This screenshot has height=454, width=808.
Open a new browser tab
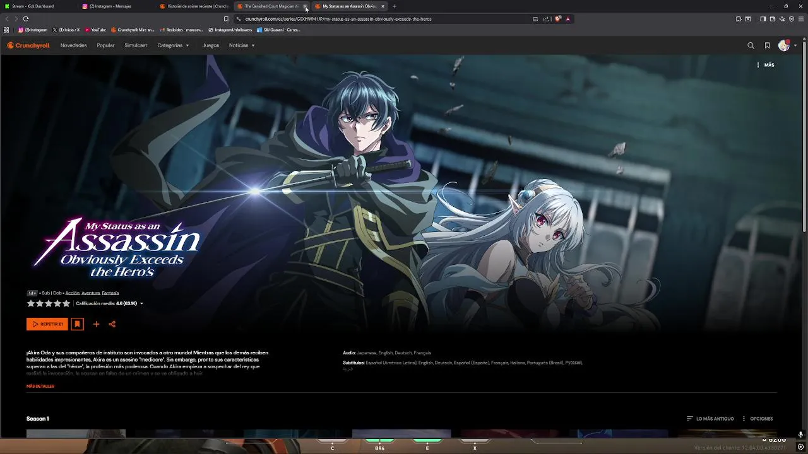(395, 6)
